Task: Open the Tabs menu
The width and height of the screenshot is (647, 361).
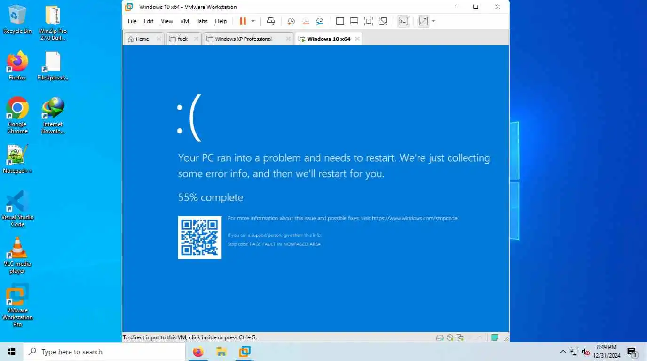Action: pos(202,21)
